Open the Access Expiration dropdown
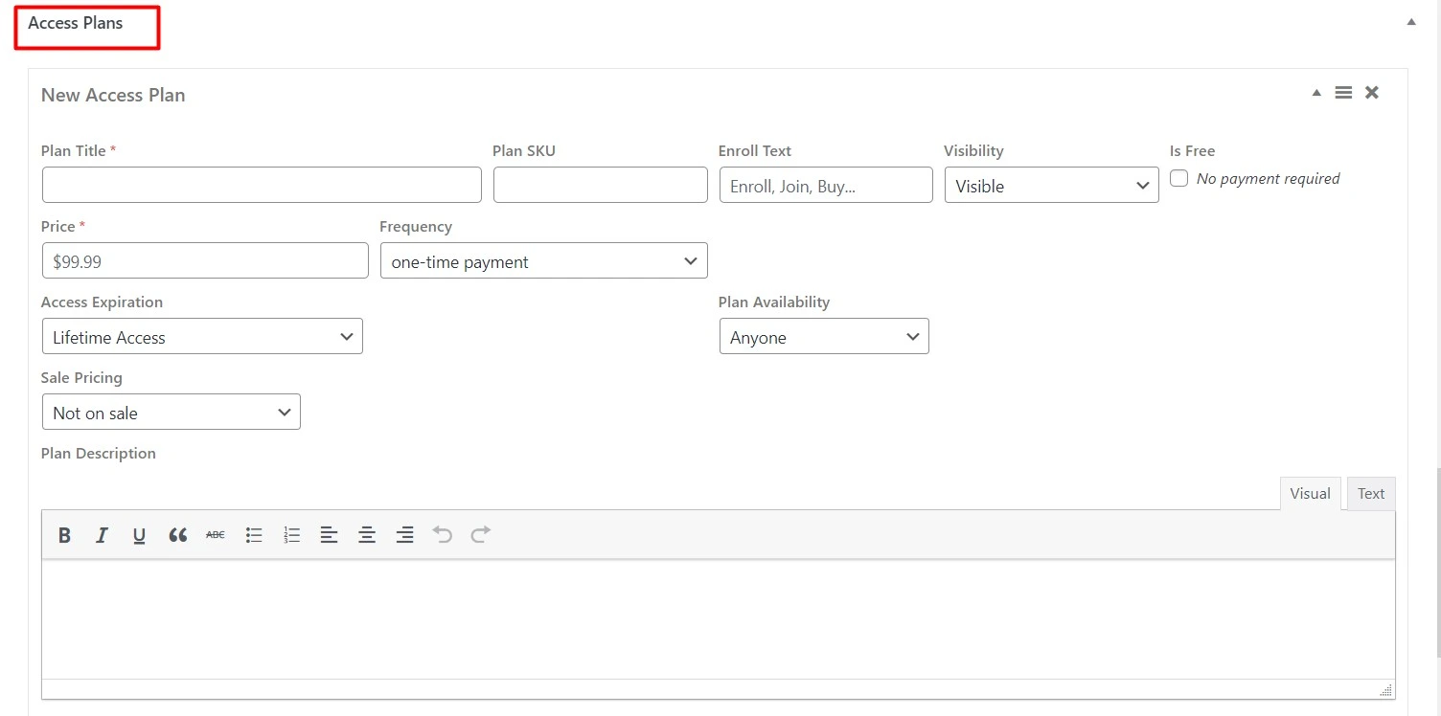1441x716 pixels. [202, 337]
